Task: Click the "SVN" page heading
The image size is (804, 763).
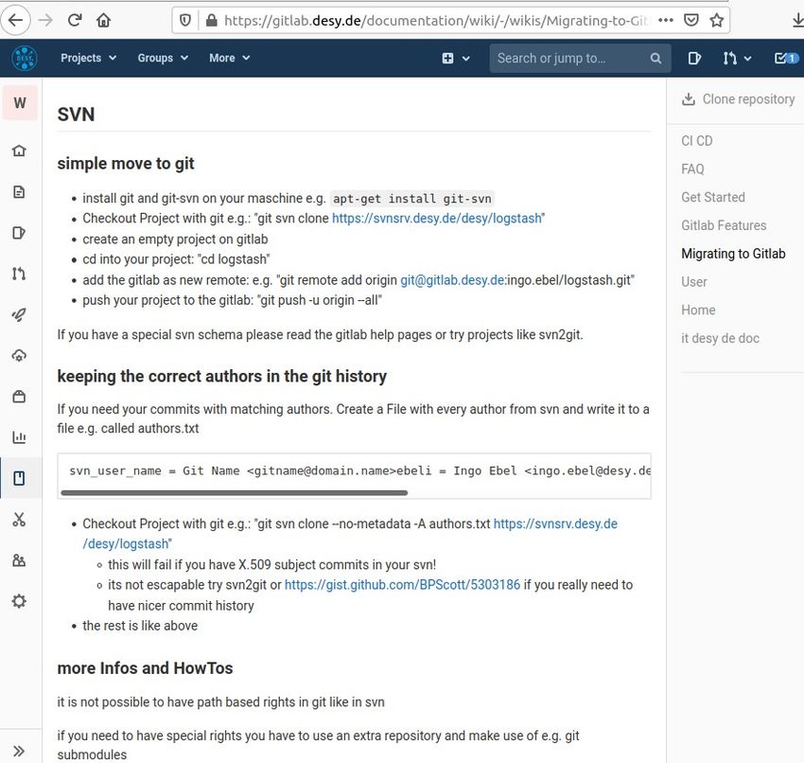Action: [76, 115]
